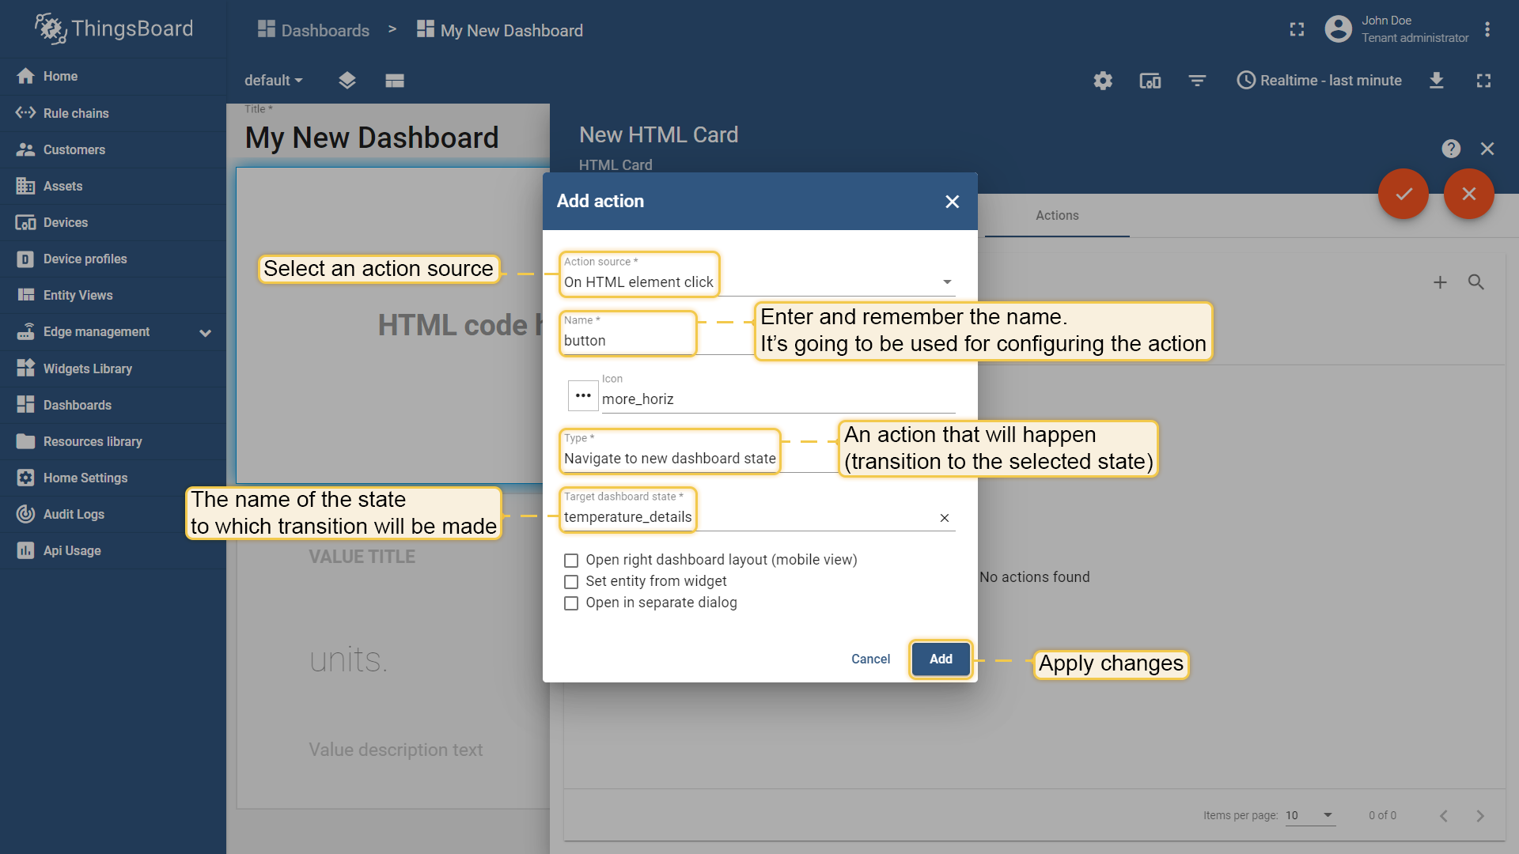This screenshot has height=854, width=1519.
Task: Click the export dashboard download icon
Action: 1437,81
